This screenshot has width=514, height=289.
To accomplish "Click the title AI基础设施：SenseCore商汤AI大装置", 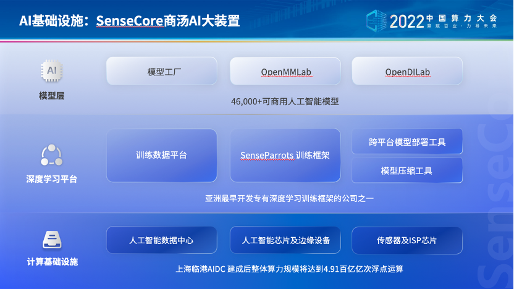I will coord(129,21).
